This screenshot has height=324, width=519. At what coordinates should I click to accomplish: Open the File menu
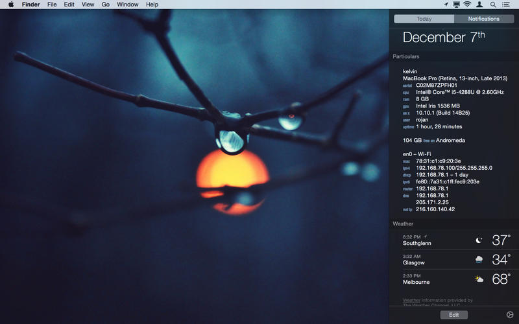click(x=52, y=5)
